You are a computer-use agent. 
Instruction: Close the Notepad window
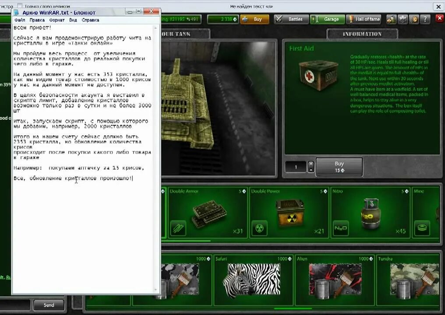pyautogui.click(x=151, y=12)
